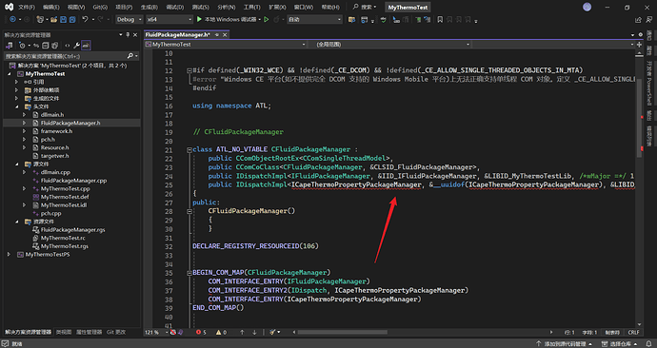Expand the MyThermoTestPS project node

coord(9,254)
